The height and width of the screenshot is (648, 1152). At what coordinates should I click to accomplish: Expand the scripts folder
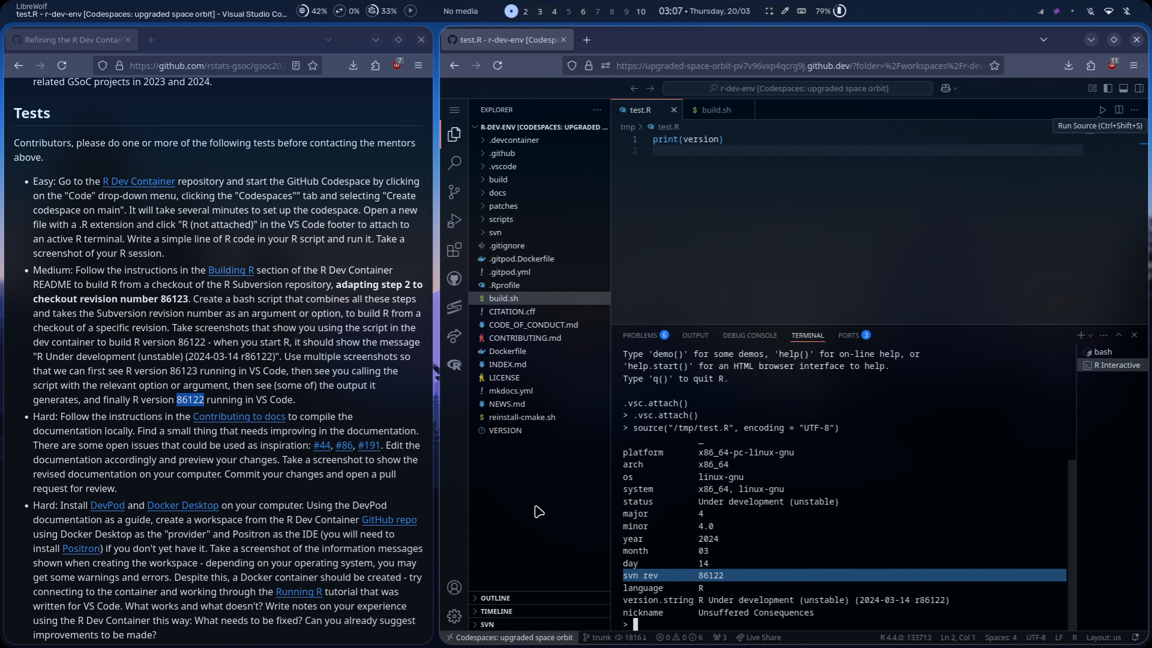point(539,219)
